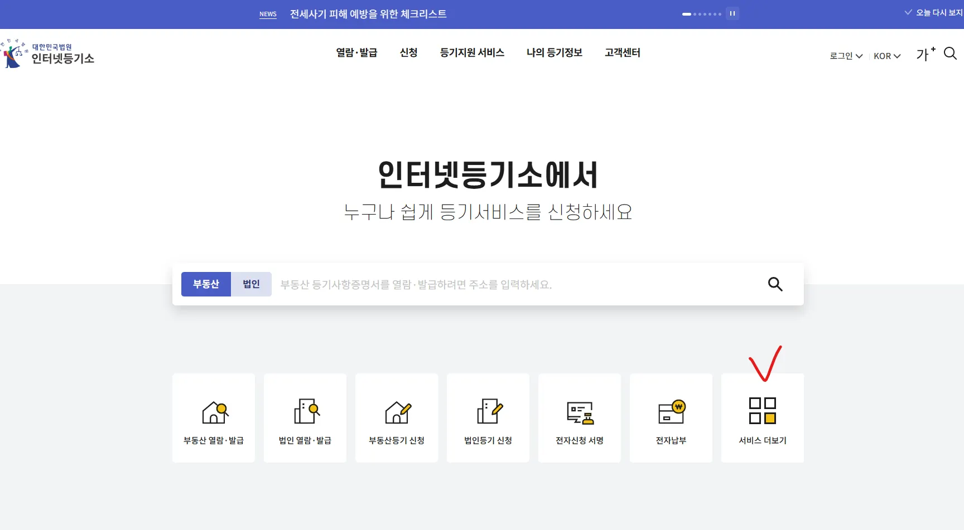
Task: Check the 오늘 다시 보지 option
Action: click(934, 12)
